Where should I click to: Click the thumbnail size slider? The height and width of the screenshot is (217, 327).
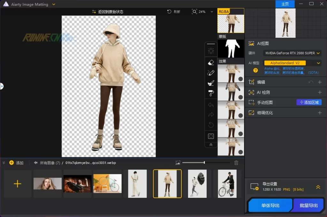[x=204, y=163]
